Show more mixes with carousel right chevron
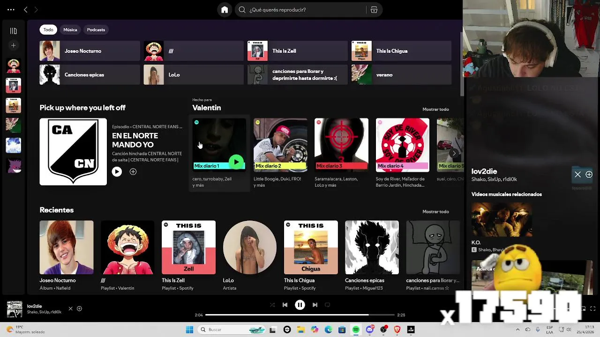Image resolution: width=600 pixels, height=337 pixels. tap(454, 153)
